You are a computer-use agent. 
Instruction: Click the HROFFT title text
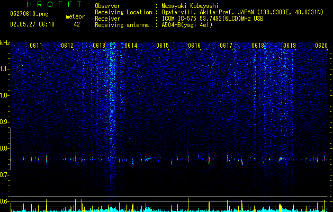click(54, 4)
